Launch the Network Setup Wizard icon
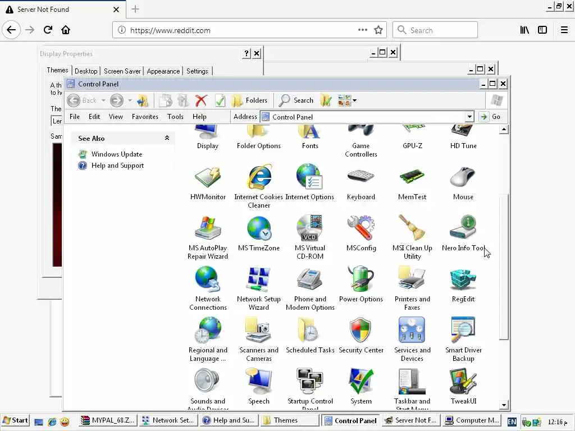575x431 pixels. pos(258,288)
